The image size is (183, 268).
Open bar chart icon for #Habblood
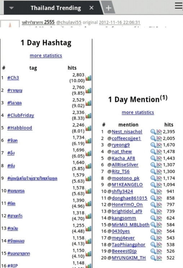[88, 128]
